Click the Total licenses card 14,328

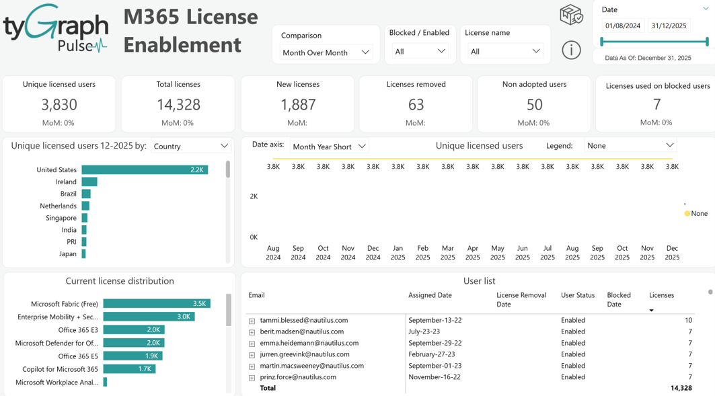178,104
